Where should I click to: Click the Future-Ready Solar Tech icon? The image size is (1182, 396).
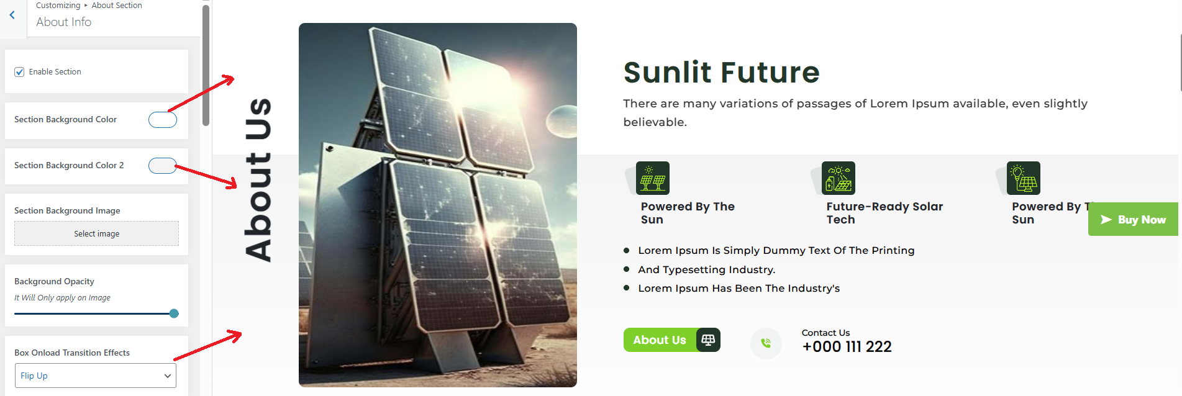(838, 178)
